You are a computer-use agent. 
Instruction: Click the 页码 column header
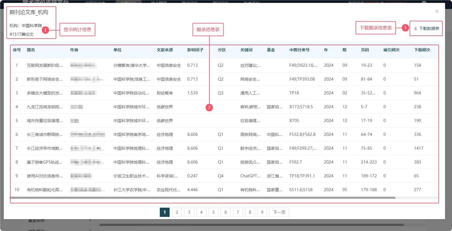(365, 50)
